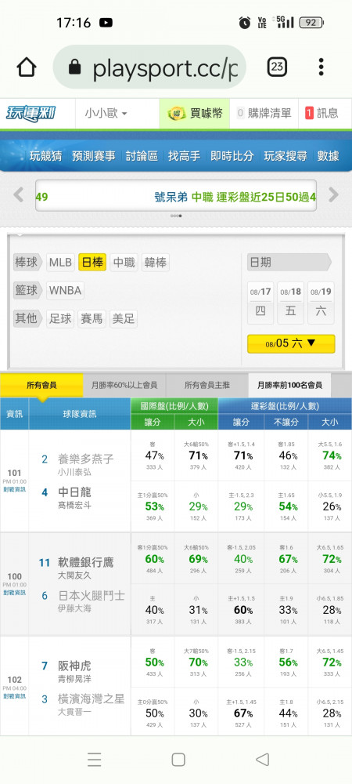Expand the 08/05 六 date dropdown
Image resolution: width=352 pixels, height=784 pixels.
(291, 343)
